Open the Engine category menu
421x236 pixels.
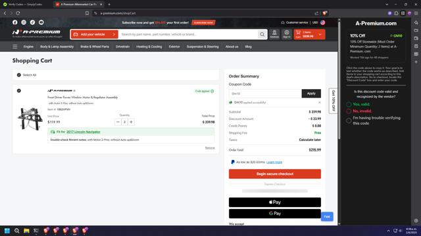pos(28,47)
